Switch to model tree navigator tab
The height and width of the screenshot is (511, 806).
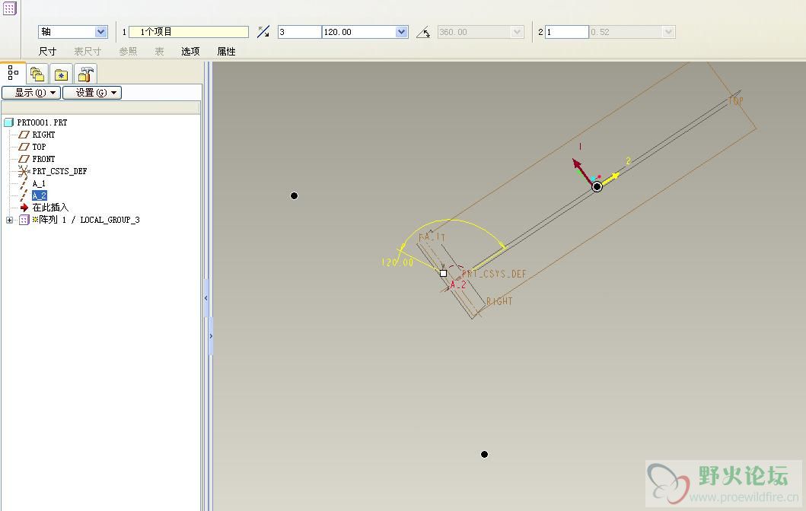point(13,74)
